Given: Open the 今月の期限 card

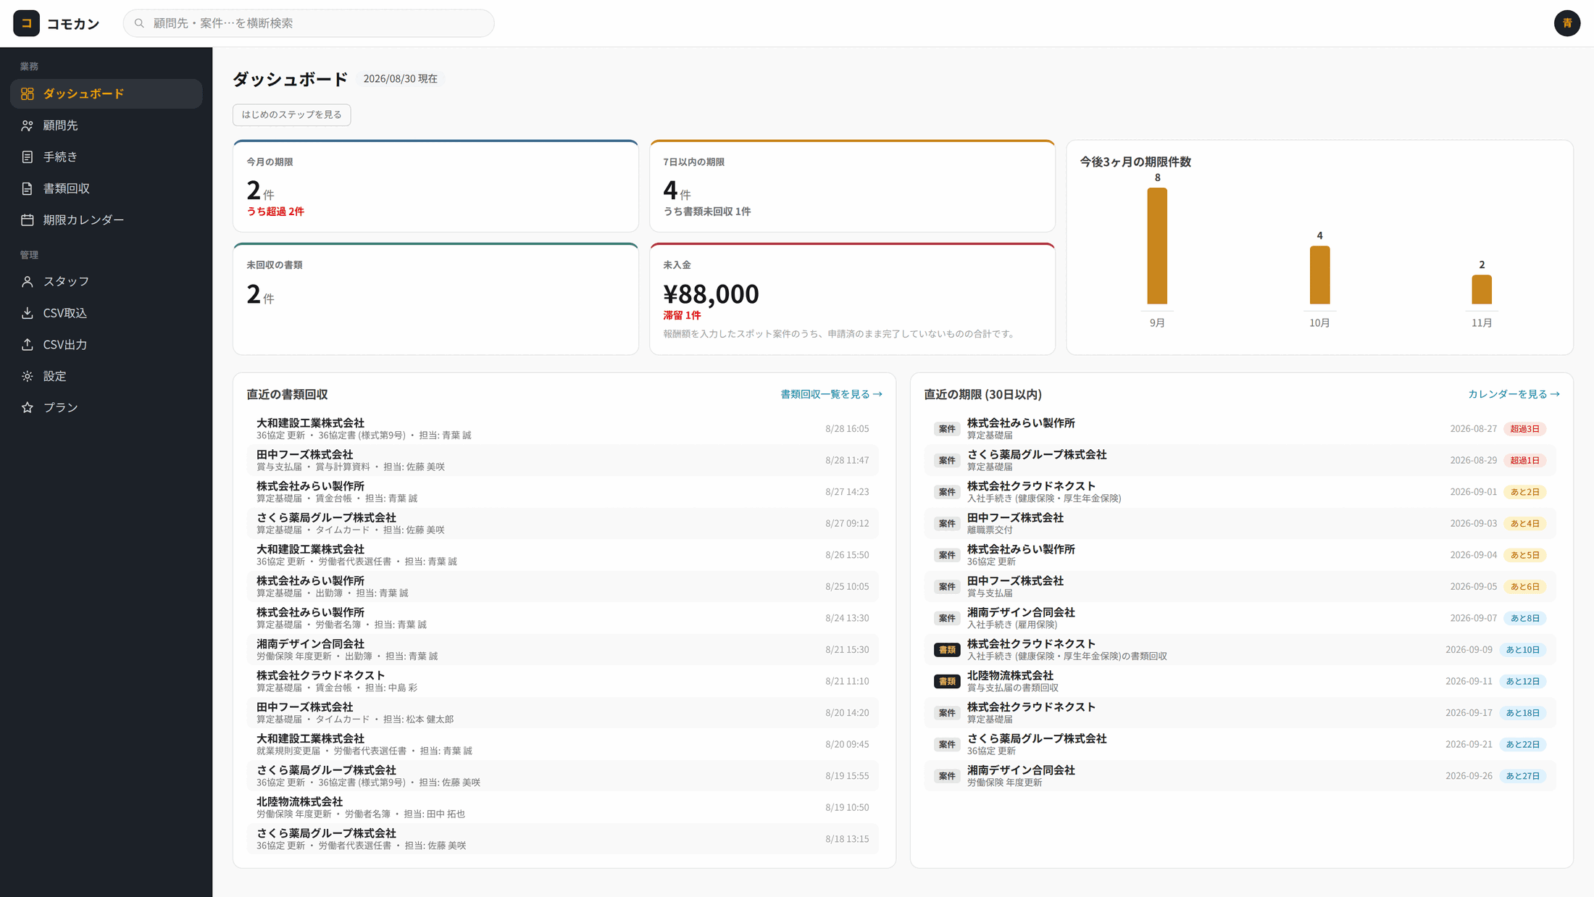Looking at the screenshot, I should point(435,186).
